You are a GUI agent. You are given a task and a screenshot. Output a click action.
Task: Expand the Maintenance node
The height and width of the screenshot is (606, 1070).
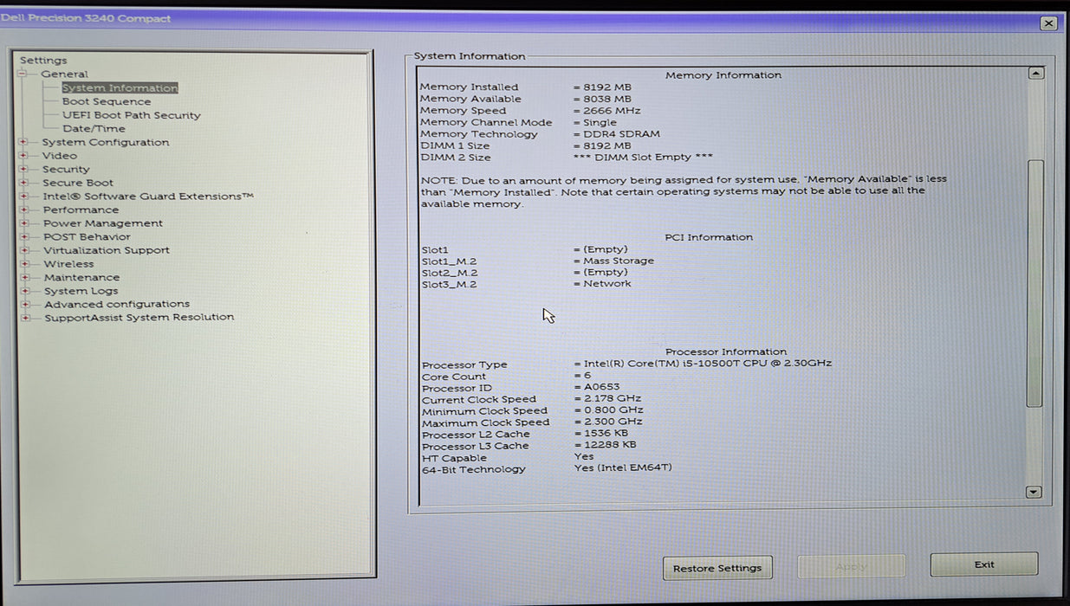(25, 277)
